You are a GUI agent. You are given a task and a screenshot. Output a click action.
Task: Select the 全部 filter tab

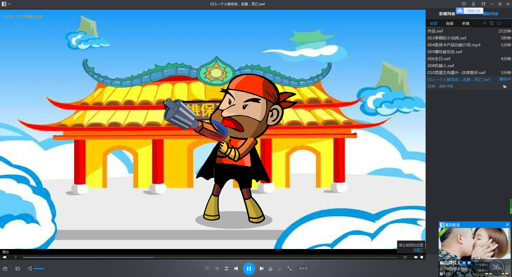click(x=434, y=23)
